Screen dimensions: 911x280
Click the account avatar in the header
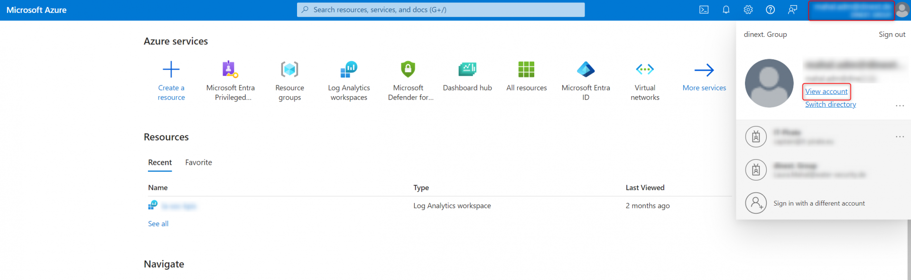pyautogui.click(x=902, y=10)
